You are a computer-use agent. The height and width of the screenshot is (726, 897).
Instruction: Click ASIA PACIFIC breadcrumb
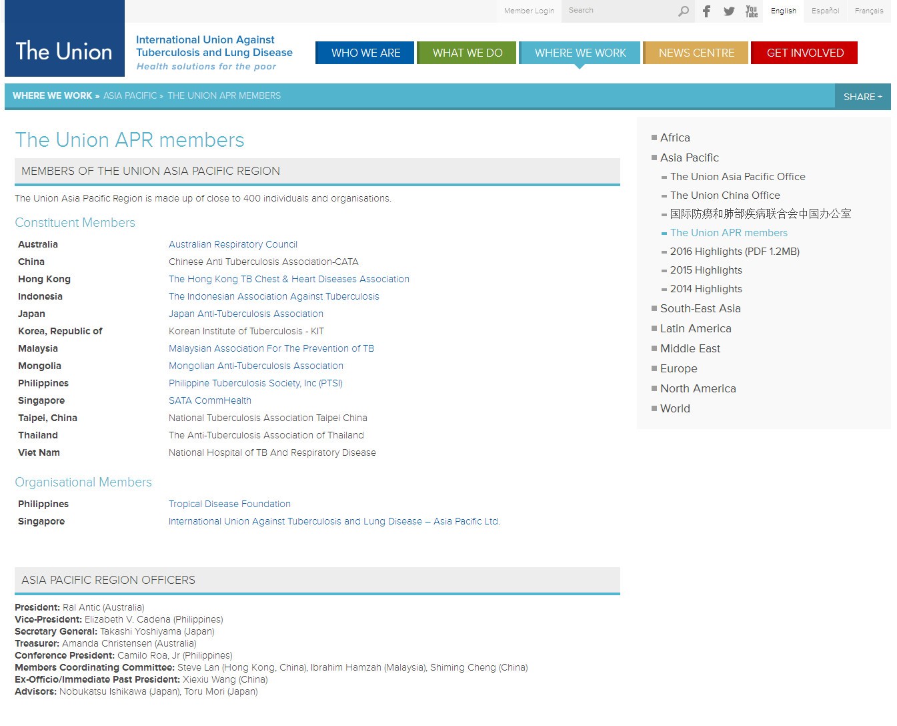[130, 96]
